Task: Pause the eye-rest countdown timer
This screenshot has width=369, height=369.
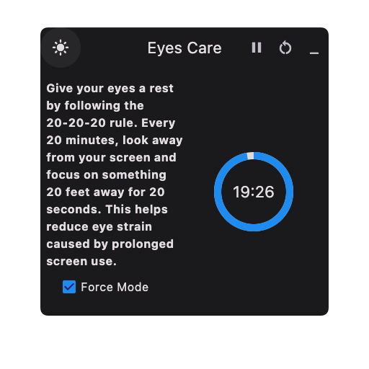Action: click(x=257, y=48)
